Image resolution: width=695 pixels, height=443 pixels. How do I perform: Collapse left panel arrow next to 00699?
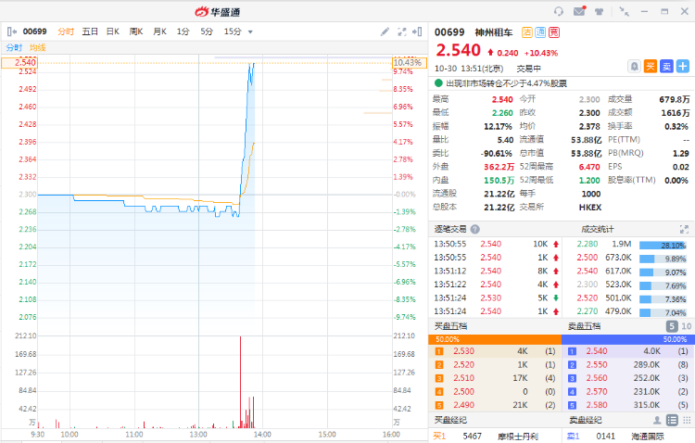(x=12, y=32)
